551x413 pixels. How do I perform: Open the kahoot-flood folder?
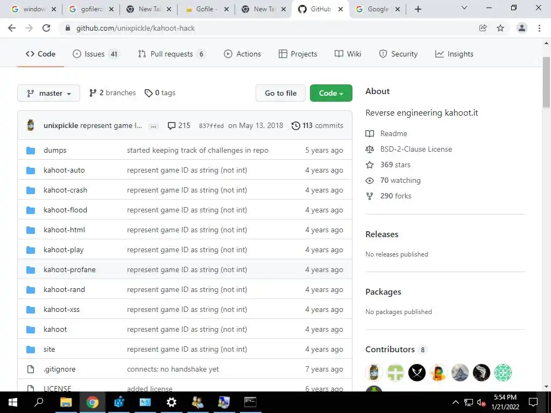[65, 210]
